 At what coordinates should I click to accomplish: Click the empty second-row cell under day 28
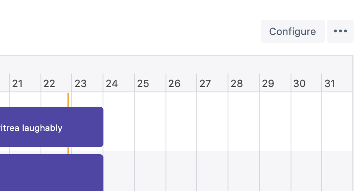click(x=244, y=171)
